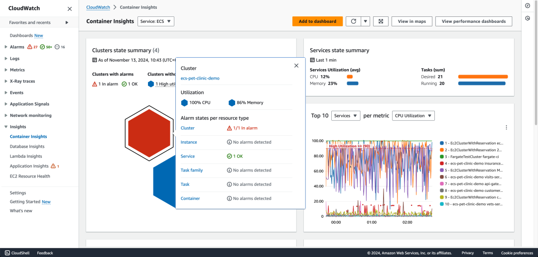Click the 86% Memory hexagon in popup
Image resolution: width=538 pixels, height=257 pixels.
click(x=232, y=103)
